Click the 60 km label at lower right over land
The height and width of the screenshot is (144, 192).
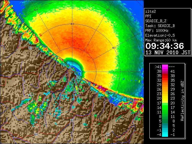pos(108,134)
